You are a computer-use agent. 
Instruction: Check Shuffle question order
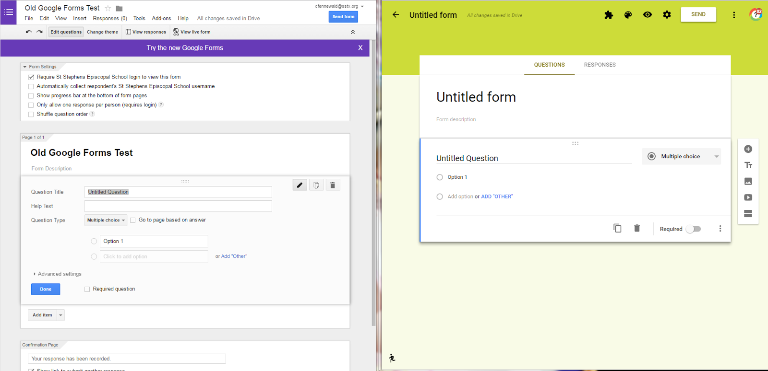pyautogui.click(x=31, y=115)
